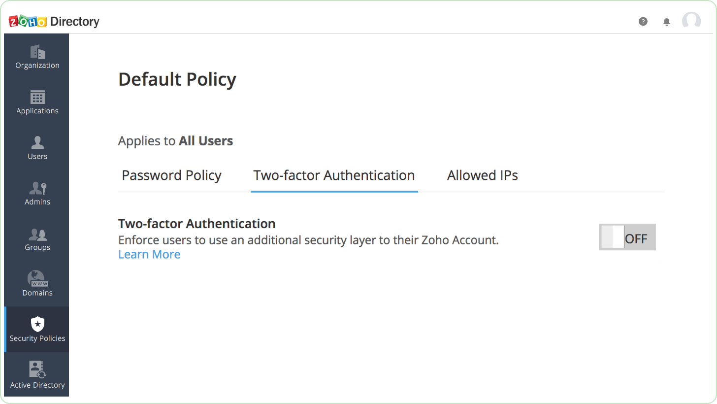Open Domains via the globe icon

37,279
